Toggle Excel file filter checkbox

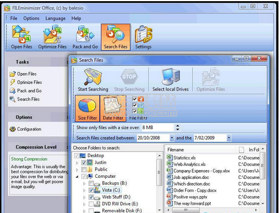(135, 111)
